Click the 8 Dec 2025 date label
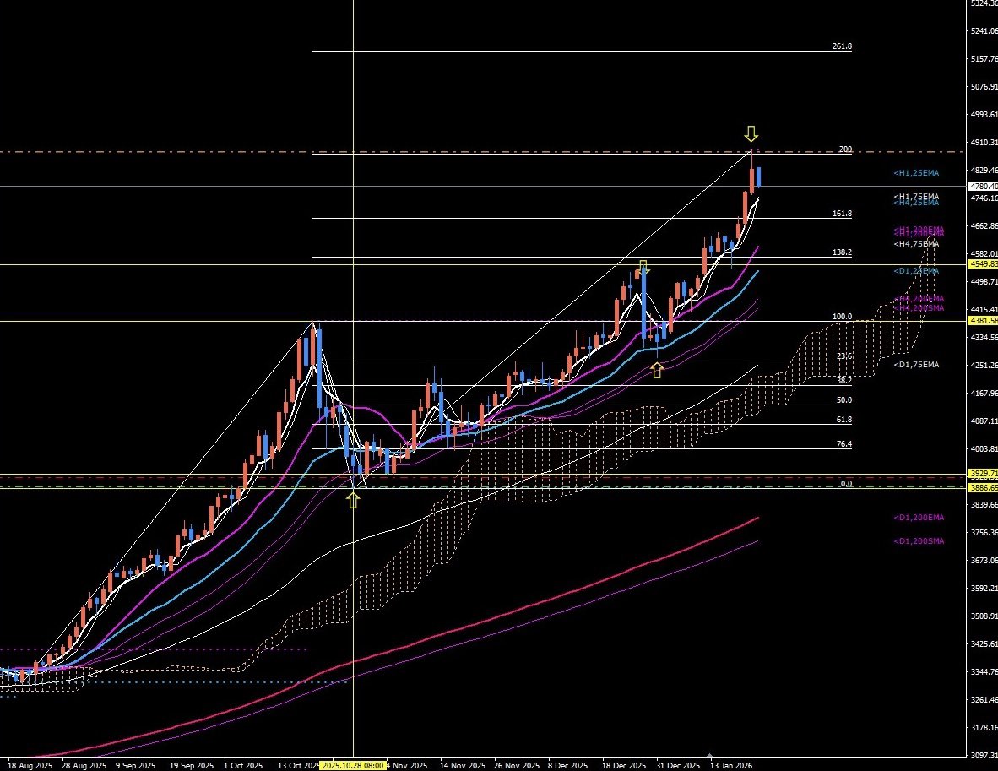The width and height of the screenshot is (998, 771). click(567, 766)
